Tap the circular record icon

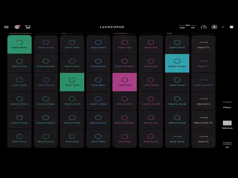tap(214, 27)
